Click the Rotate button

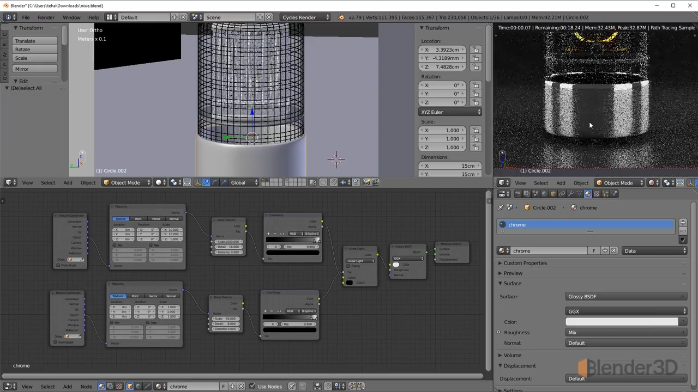(x=35, y=50)
